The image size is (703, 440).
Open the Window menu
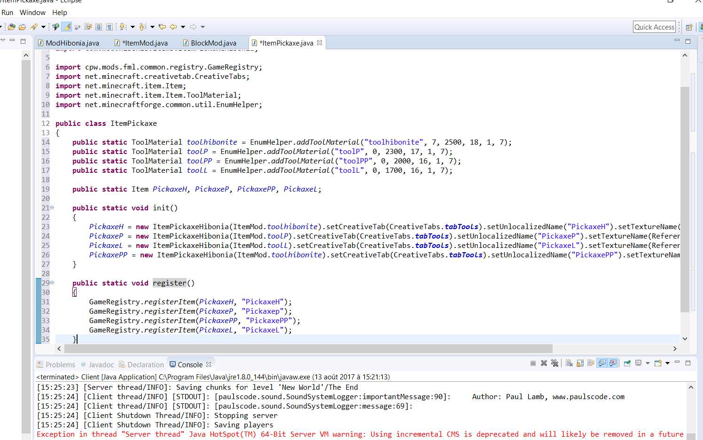click(x=32, y=13)
